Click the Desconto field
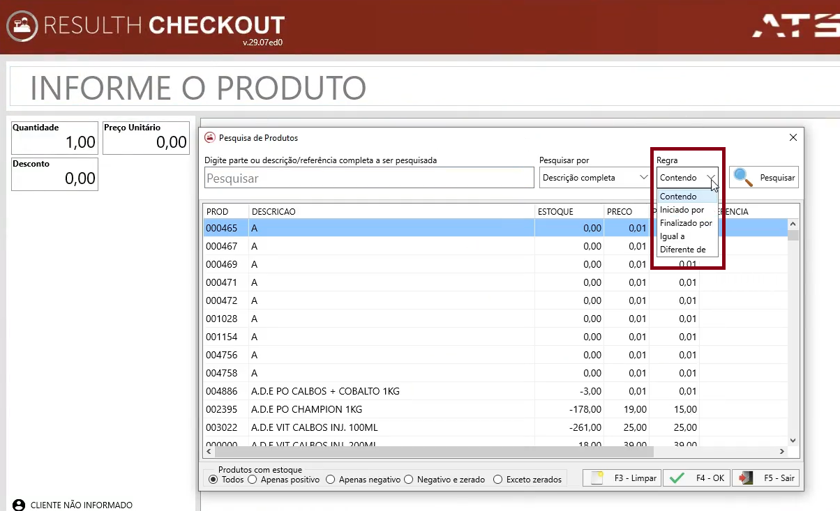The width and height of the screenshot is (840, 511). [55, 174]
